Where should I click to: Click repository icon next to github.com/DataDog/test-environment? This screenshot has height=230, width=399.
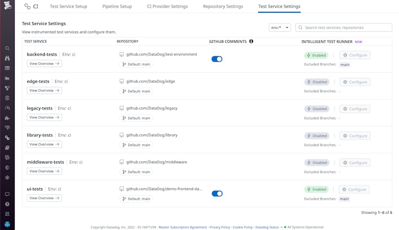[x=122, y=55]
